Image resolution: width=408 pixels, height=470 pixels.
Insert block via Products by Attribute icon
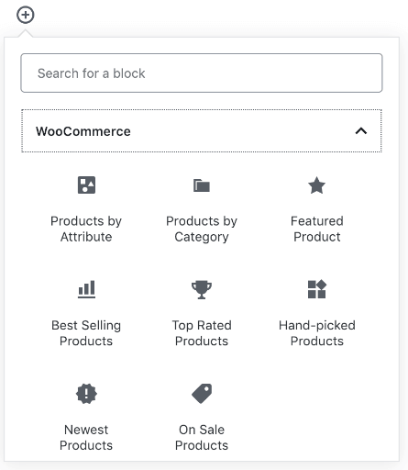86,185
